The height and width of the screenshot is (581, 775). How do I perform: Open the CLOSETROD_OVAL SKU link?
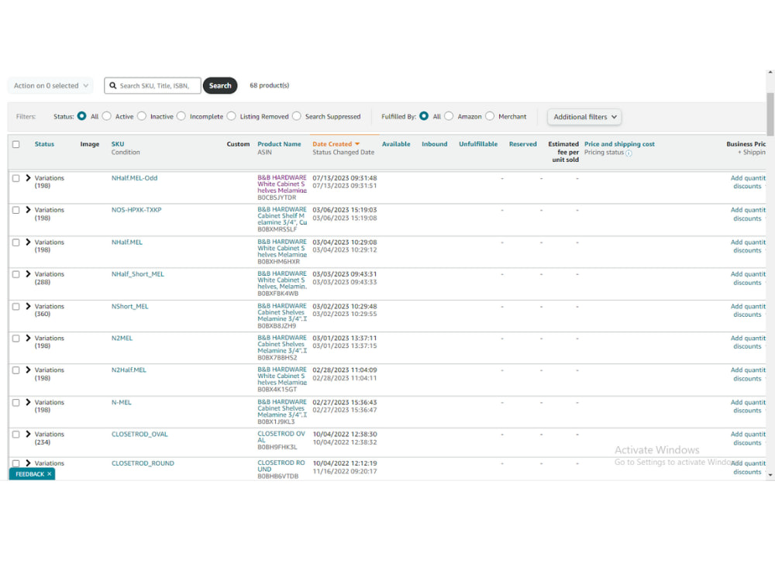139,434
